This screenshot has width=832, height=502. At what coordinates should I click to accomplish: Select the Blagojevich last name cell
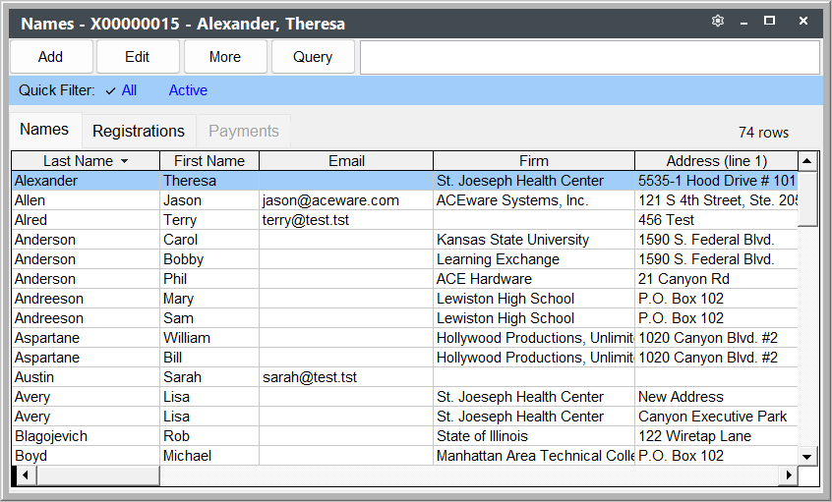click(x=86, y=436)
